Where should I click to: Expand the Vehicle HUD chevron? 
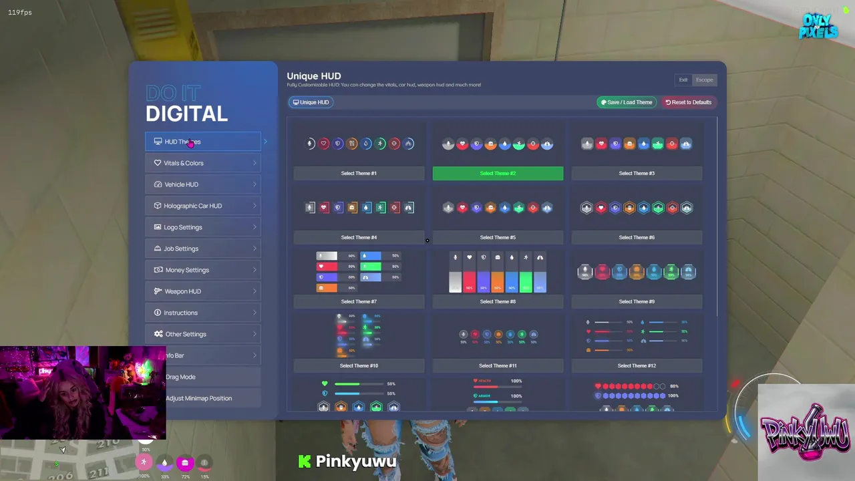[x=254, y=184]
